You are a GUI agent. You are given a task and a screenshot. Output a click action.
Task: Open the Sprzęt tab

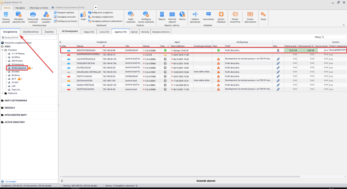pyautogui.click(x=134, y=32)
